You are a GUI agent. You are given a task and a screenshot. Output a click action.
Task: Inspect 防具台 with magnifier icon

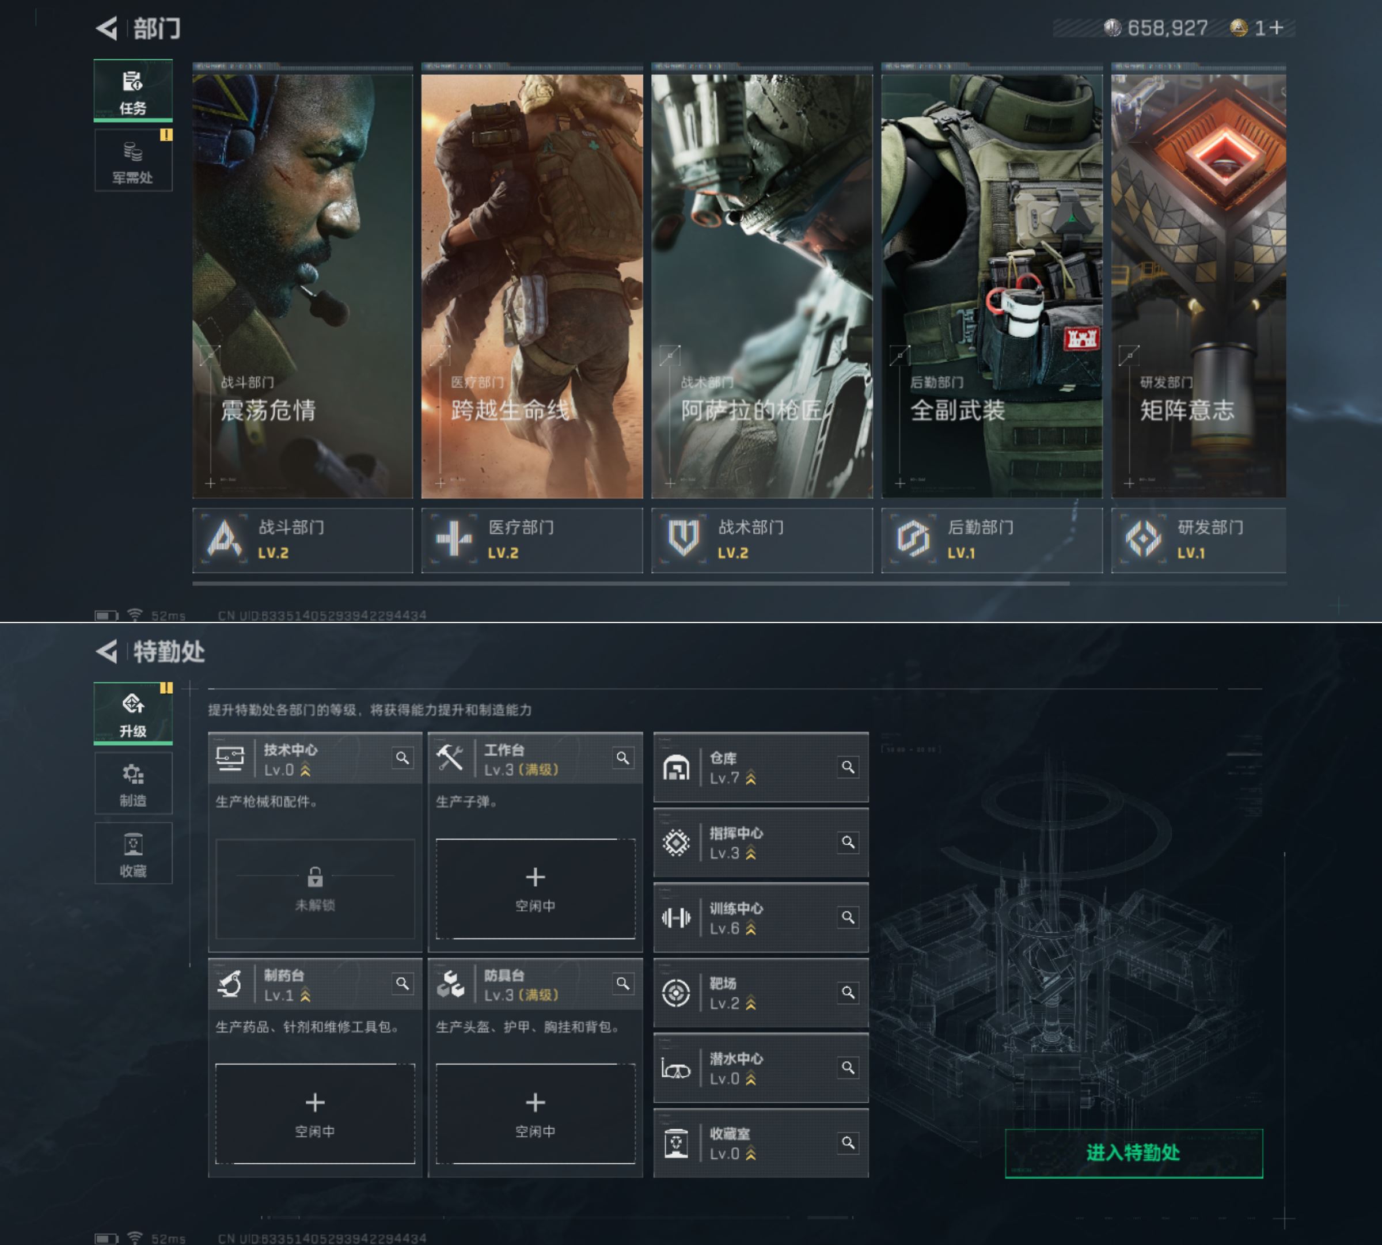pos(623,983)
